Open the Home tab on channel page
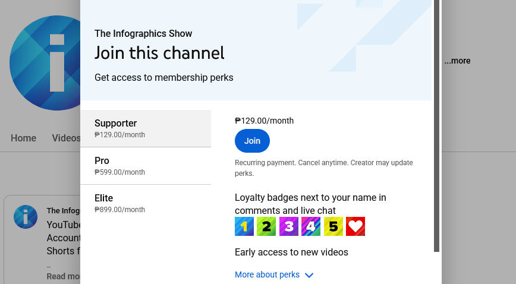Screen dimensions: 516x284 click(23, 138)
